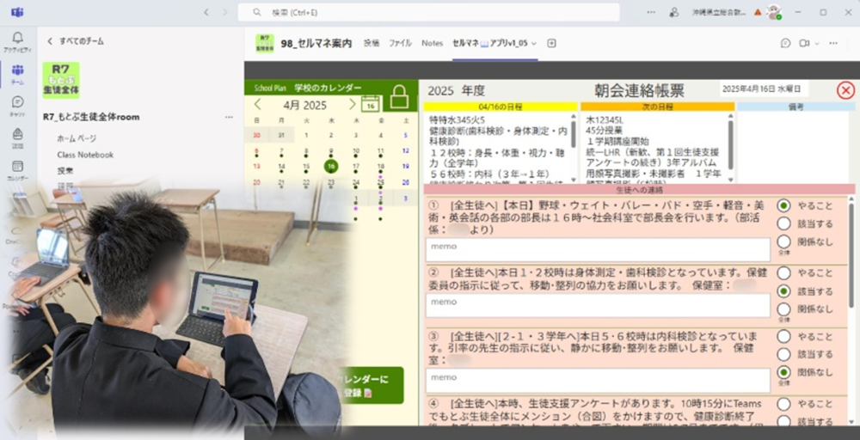
Task: Open the Assignments (課題) backpack icon
Action: coord(17,134)
